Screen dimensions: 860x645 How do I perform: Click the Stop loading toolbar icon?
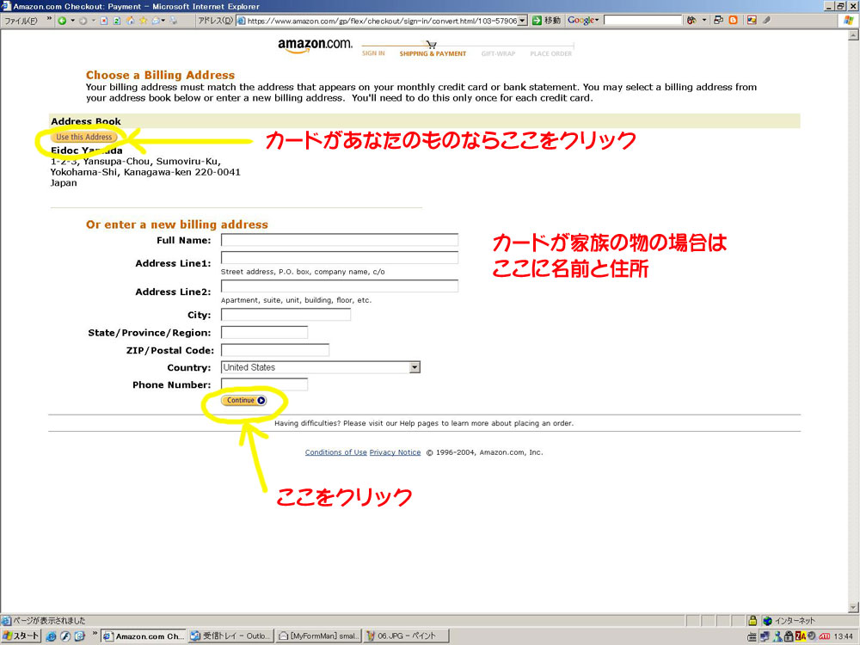[104, 21]
